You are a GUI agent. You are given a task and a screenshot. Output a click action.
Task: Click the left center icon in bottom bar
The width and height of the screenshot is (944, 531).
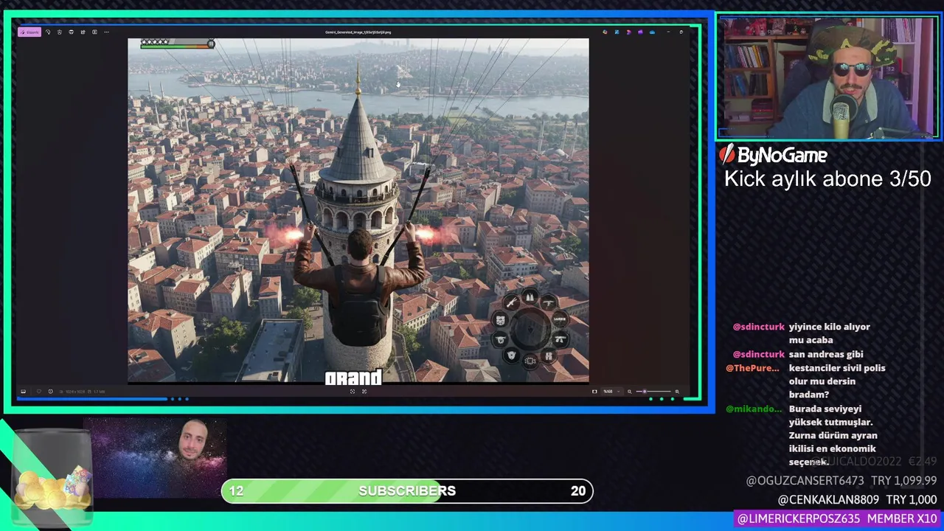tap(353, 392)
